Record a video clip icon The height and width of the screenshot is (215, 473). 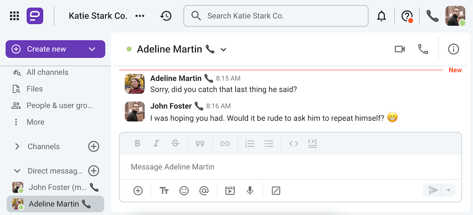coord(230,191)
